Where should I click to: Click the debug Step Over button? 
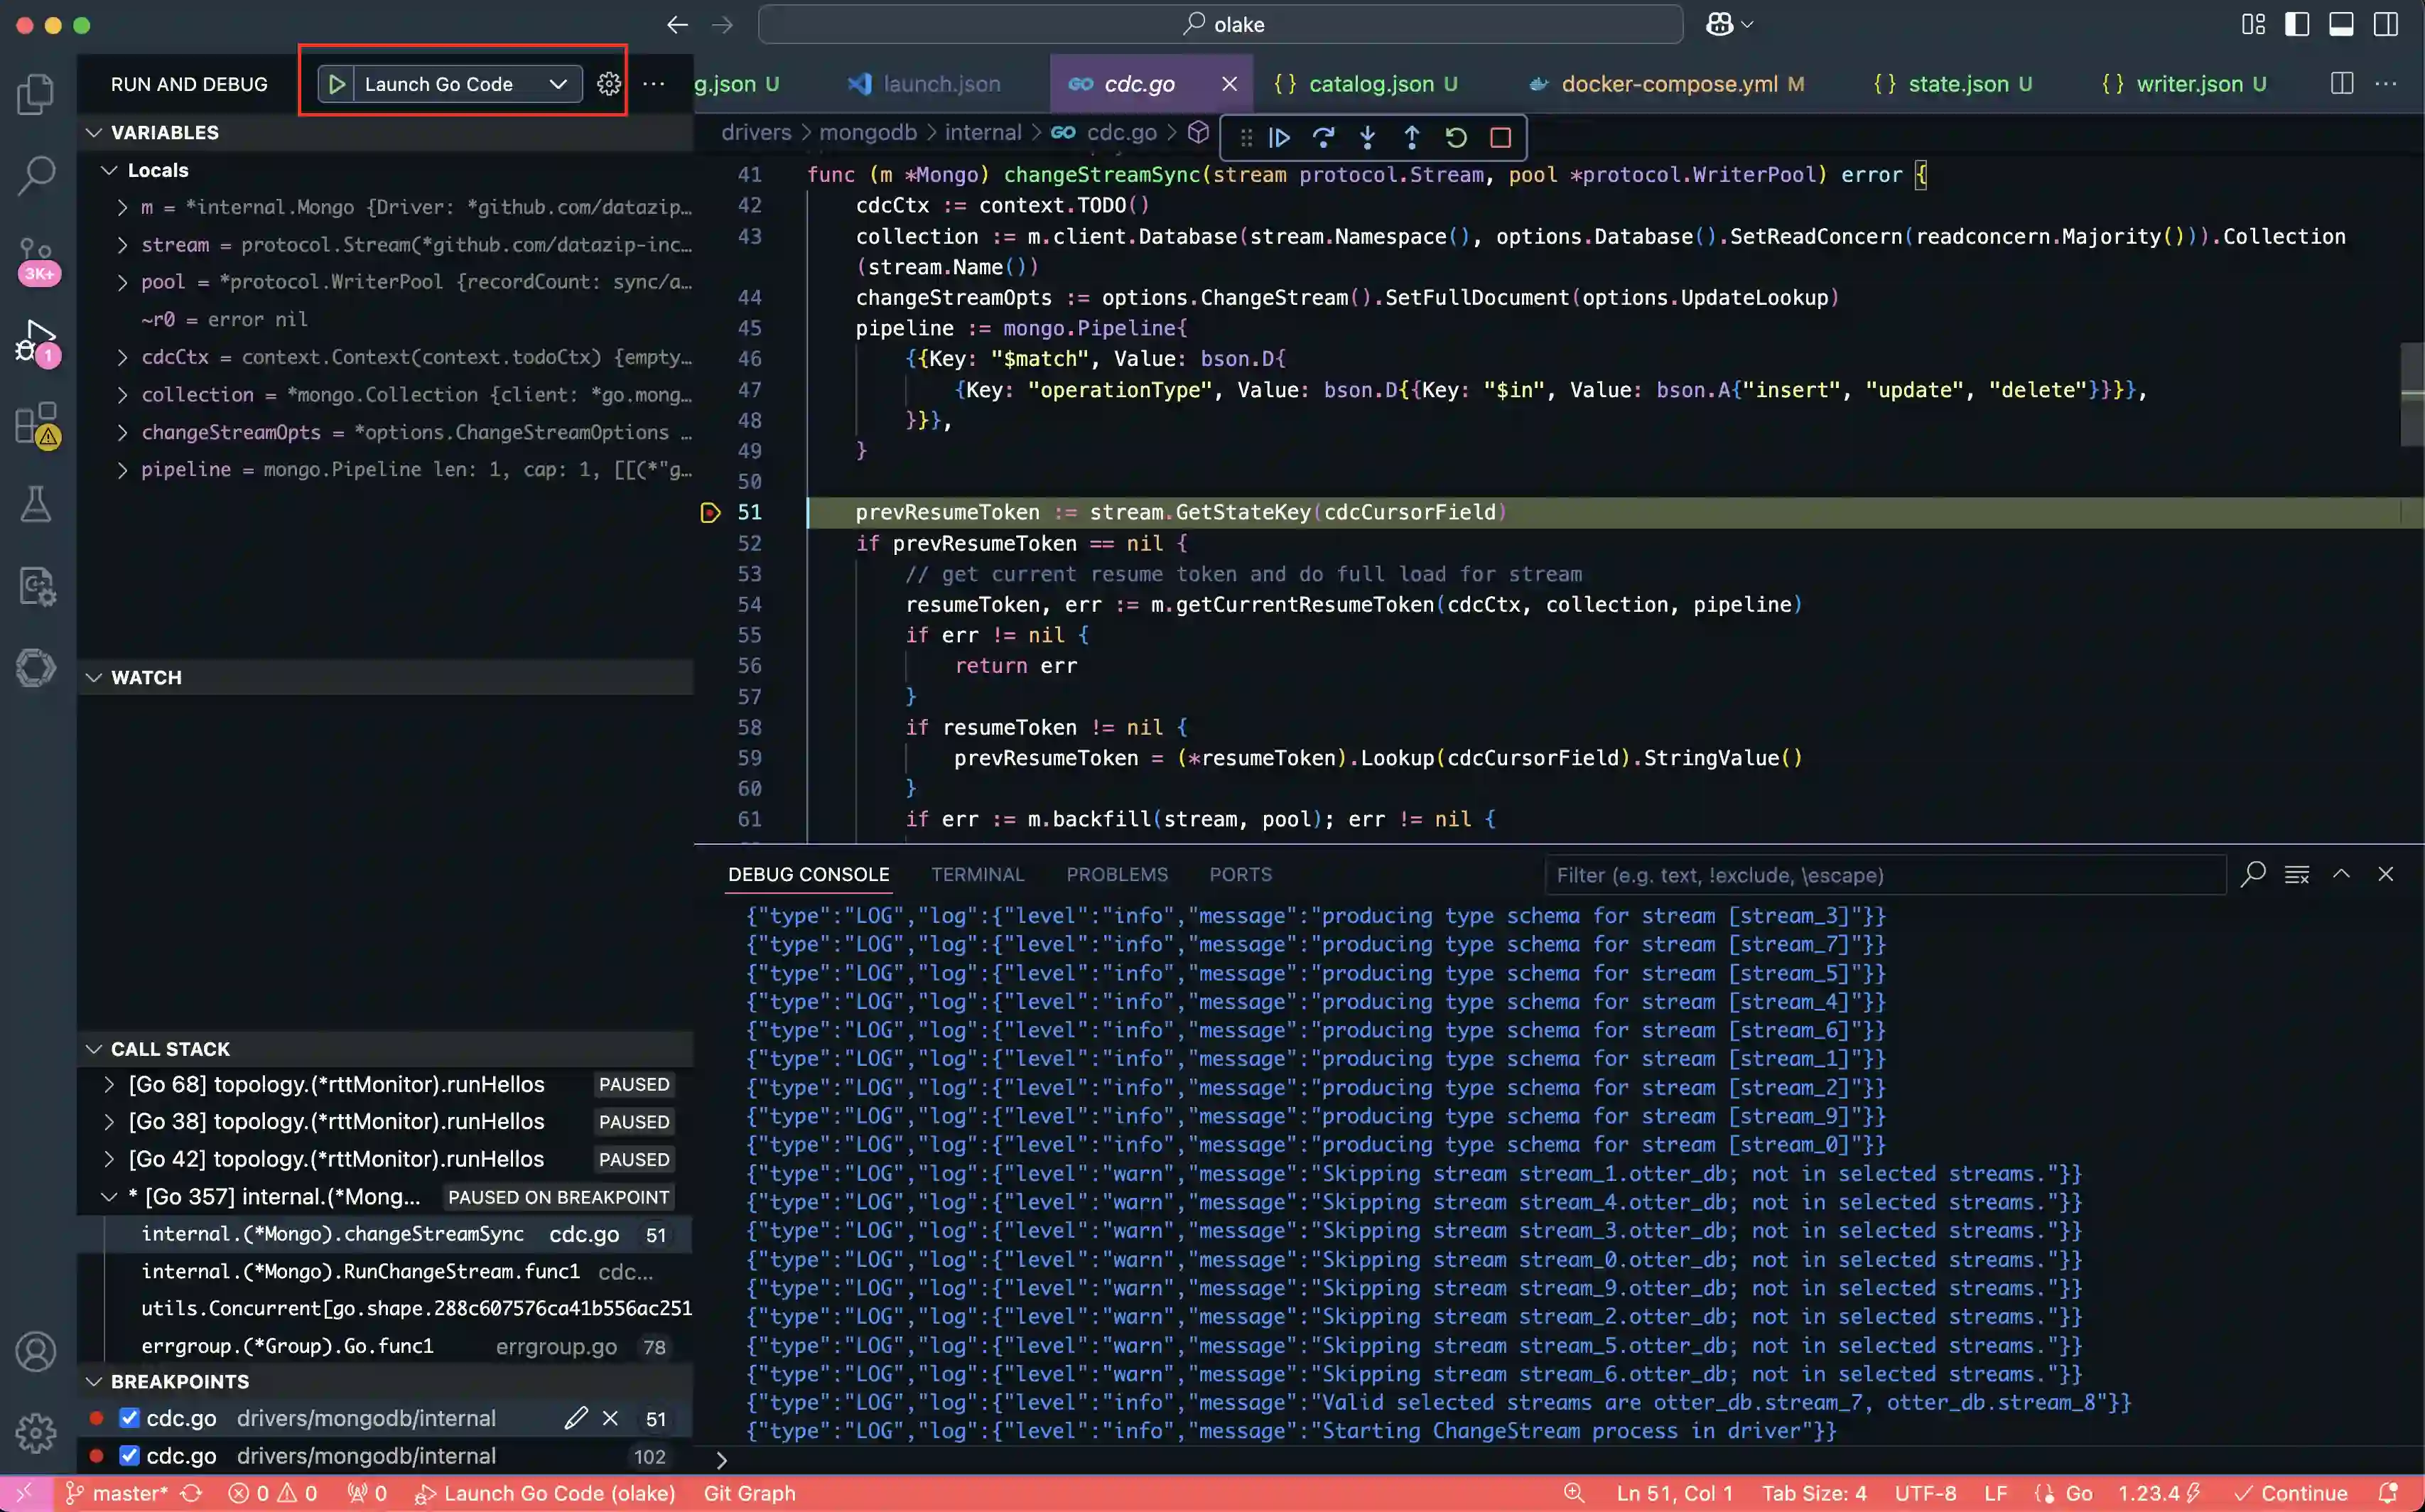coord(1323,138)
